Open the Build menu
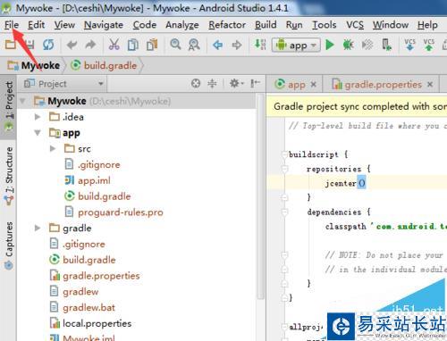Screen dimensions: 447x341 tap(266, 25)
